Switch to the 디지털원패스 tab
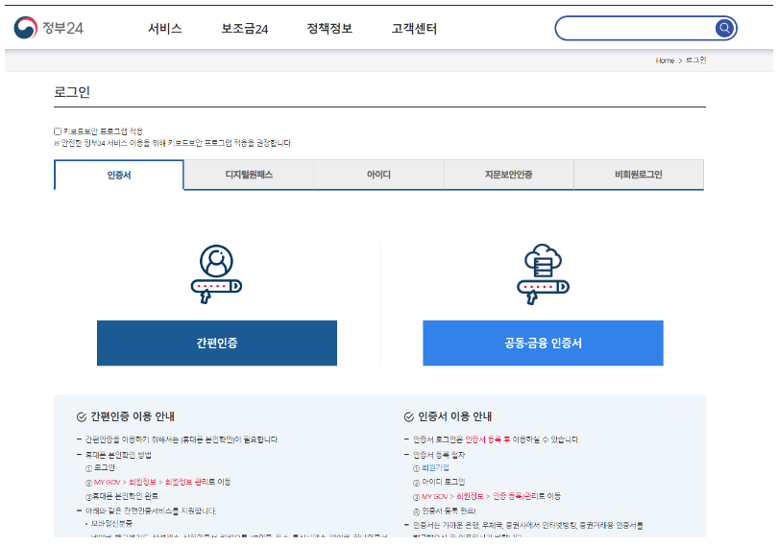Screen dimensions: 778x546 coord(249,175)
